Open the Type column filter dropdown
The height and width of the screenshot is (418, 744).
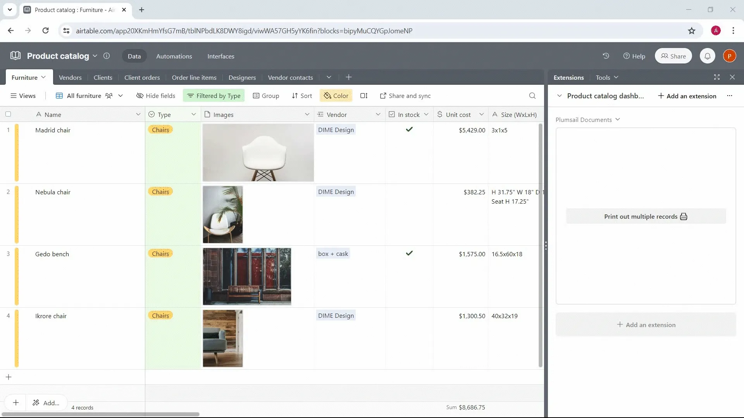pos(194,114)
